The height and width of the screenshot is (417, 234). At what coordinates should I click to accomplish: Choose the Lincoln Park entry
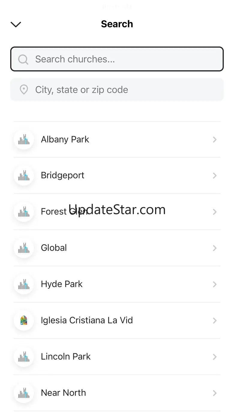tap(117, 357)
